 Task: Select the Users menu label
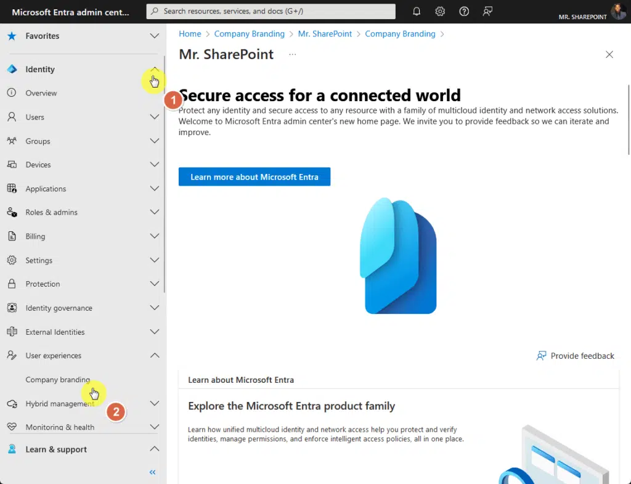pos(35,117)
